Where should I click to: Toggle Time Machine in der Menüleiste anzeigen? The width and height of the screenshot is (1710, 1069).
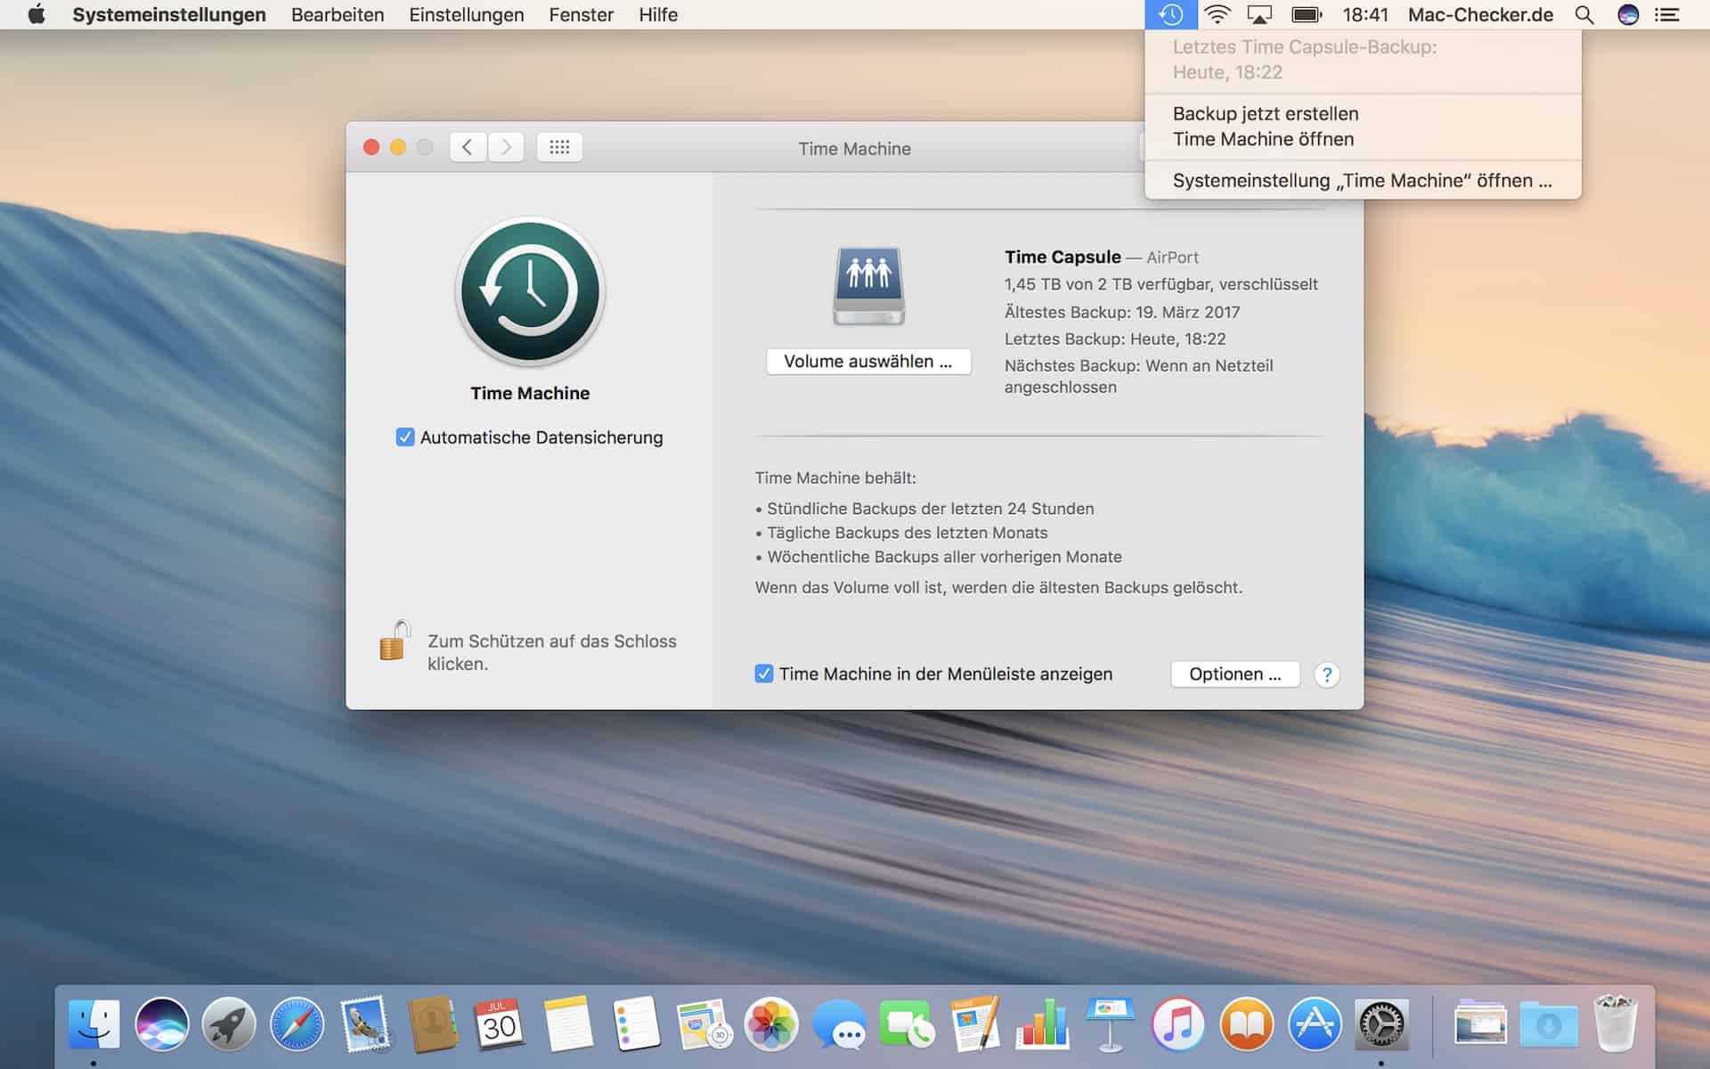tap(764, 674)
